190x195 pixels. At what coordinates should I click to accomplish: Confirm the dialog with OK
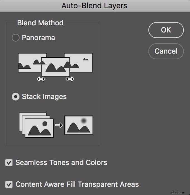coord(166,30)
